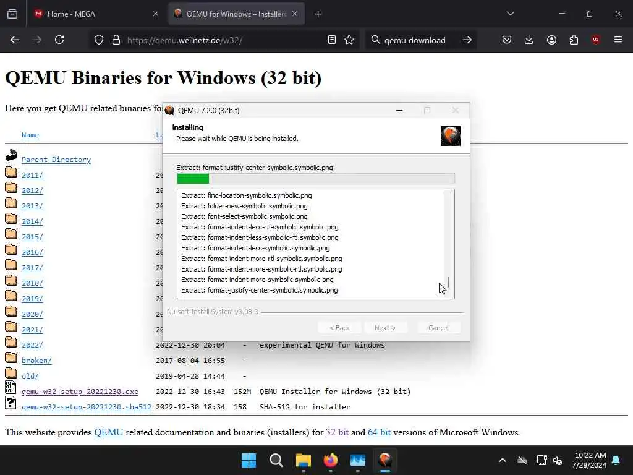Show hidden system tray icons
This screenshot has width=633, height=475.
click(x=503, y=460)
